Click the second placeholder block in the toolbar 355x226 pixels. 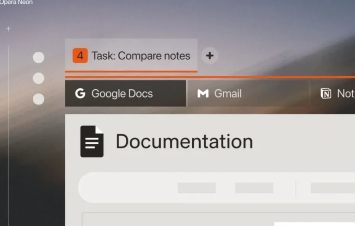pyautogui.click(x=254, y=188)
